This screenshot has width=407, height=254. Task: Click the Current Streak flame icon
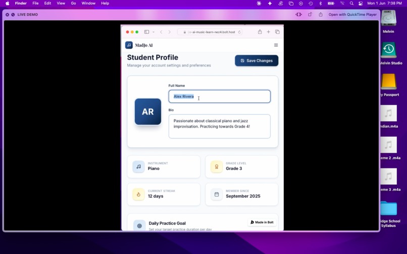click(x=138, y=195)
